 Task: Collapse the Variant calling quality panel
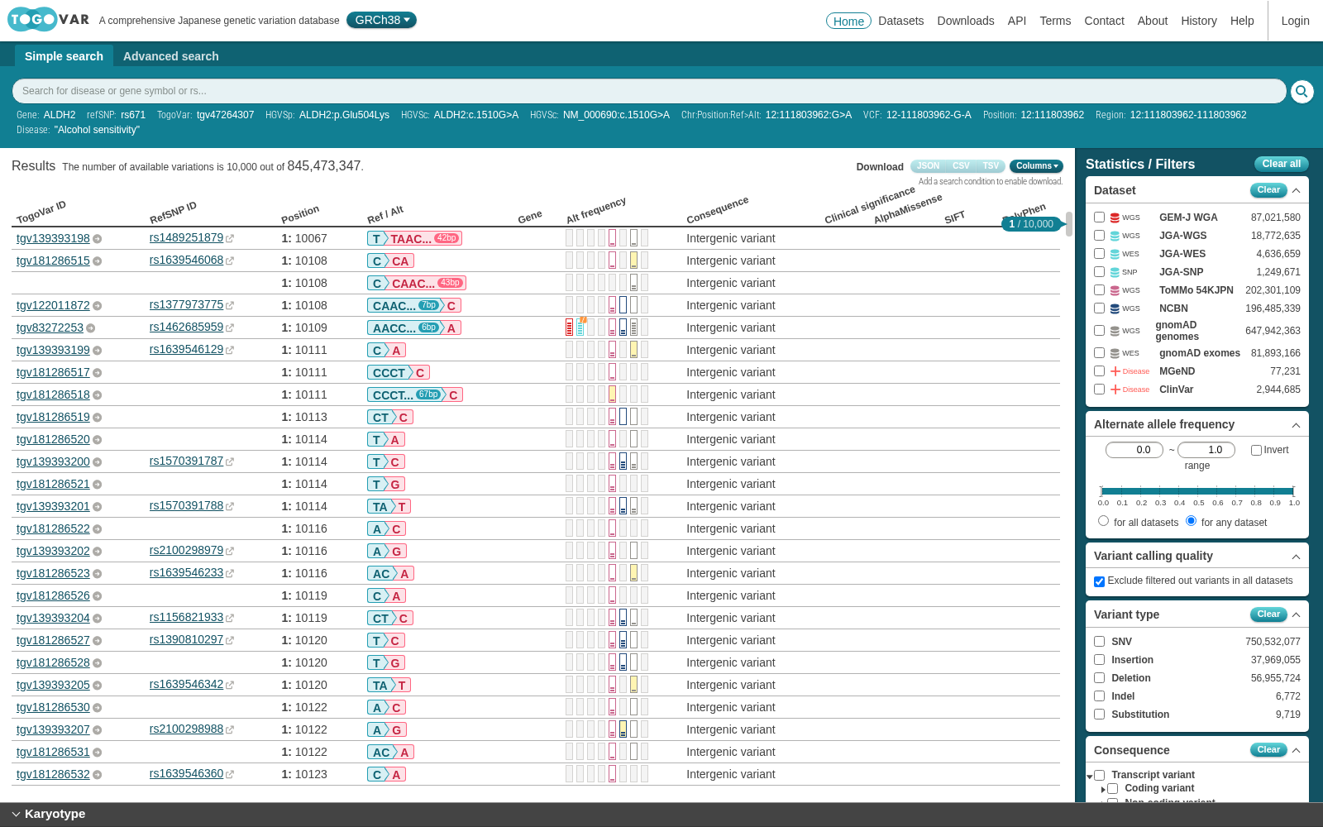point(1296,557)
